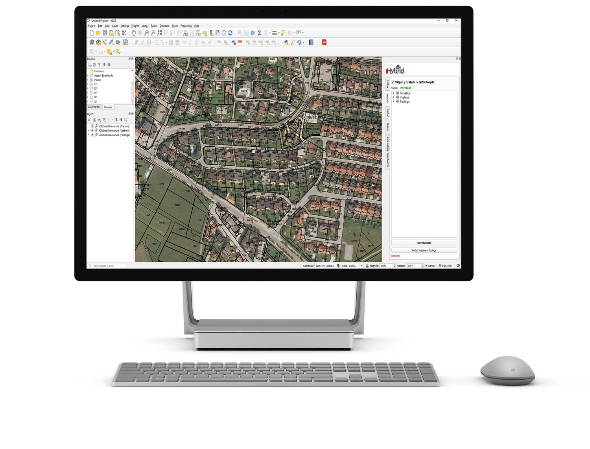Viewport: 590px width, 449px height.
Task: Open the Vector menu
Action: [145, 26]
